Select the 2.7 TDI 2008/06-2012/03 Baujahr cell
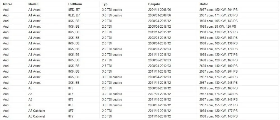This screenshot has width=280, height=120. point(171,60)
